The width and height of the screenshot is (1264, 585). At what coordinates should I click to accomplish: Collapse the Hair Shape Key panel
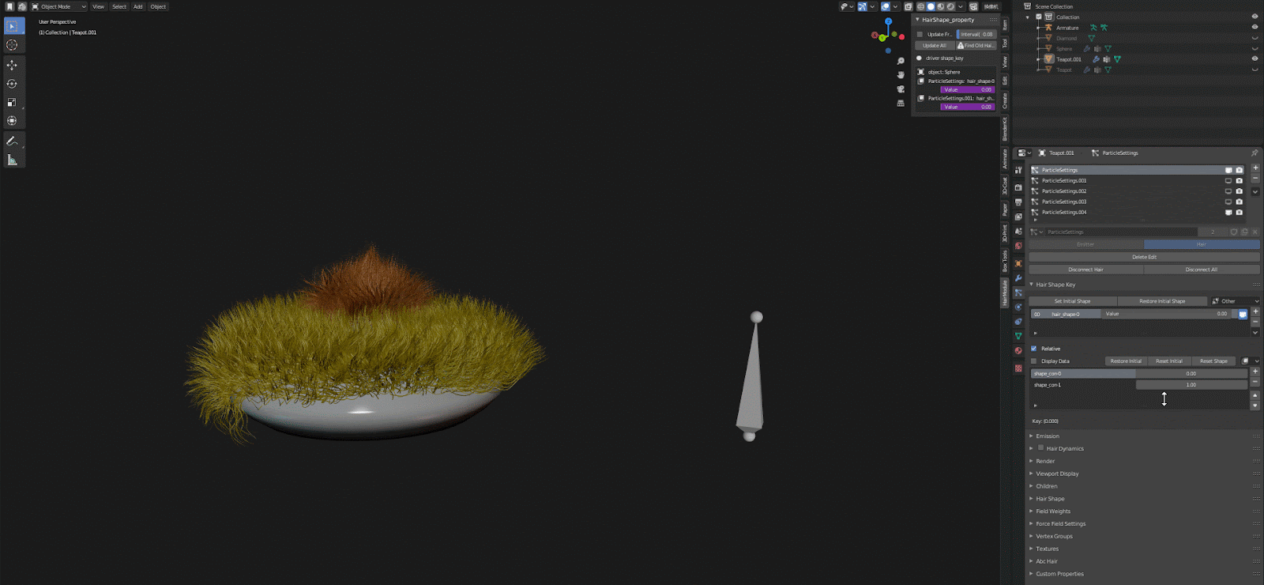pyautogui.click(x=1055, y=285)
